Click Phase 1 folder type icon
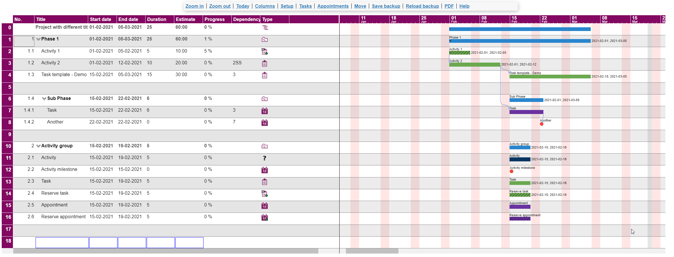Screen dimensions: 674x257 265,40
